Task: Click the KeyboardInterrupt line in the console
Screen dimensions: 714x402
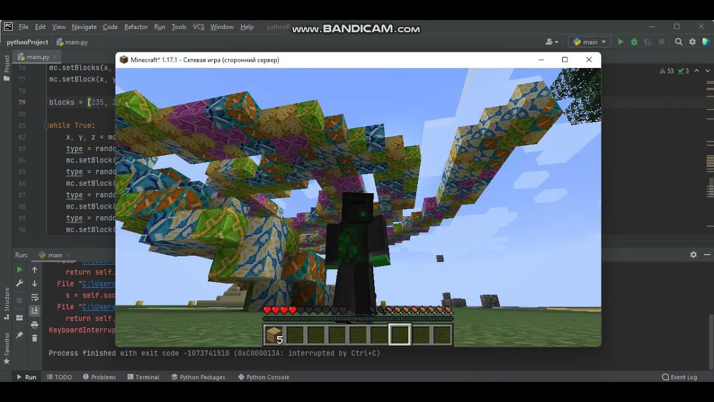Action: (82, 330)
